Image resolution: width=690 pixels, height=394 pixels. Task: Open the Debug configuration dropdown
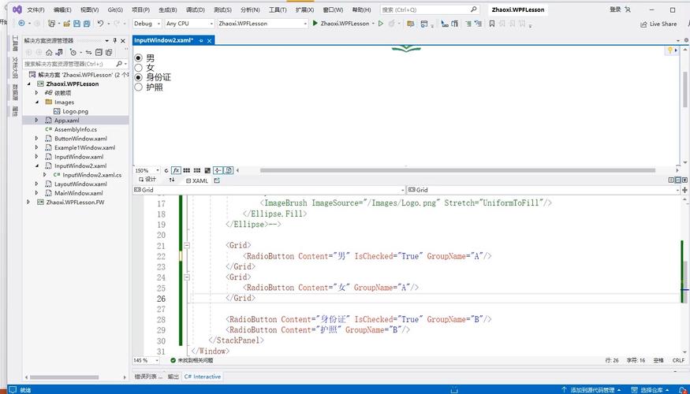coord(147,24)
